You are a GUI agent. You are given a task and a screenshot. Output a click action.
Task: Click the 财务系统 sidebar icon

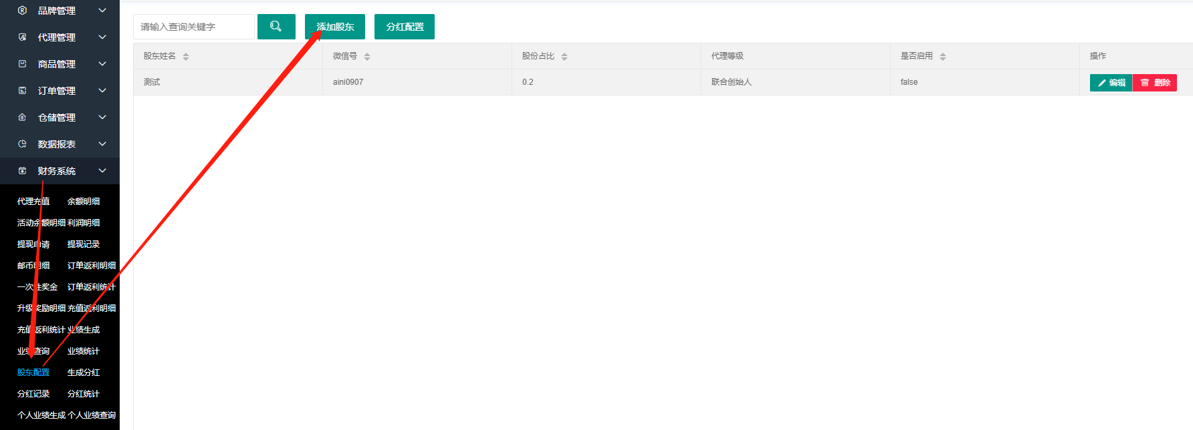point(22,171)
